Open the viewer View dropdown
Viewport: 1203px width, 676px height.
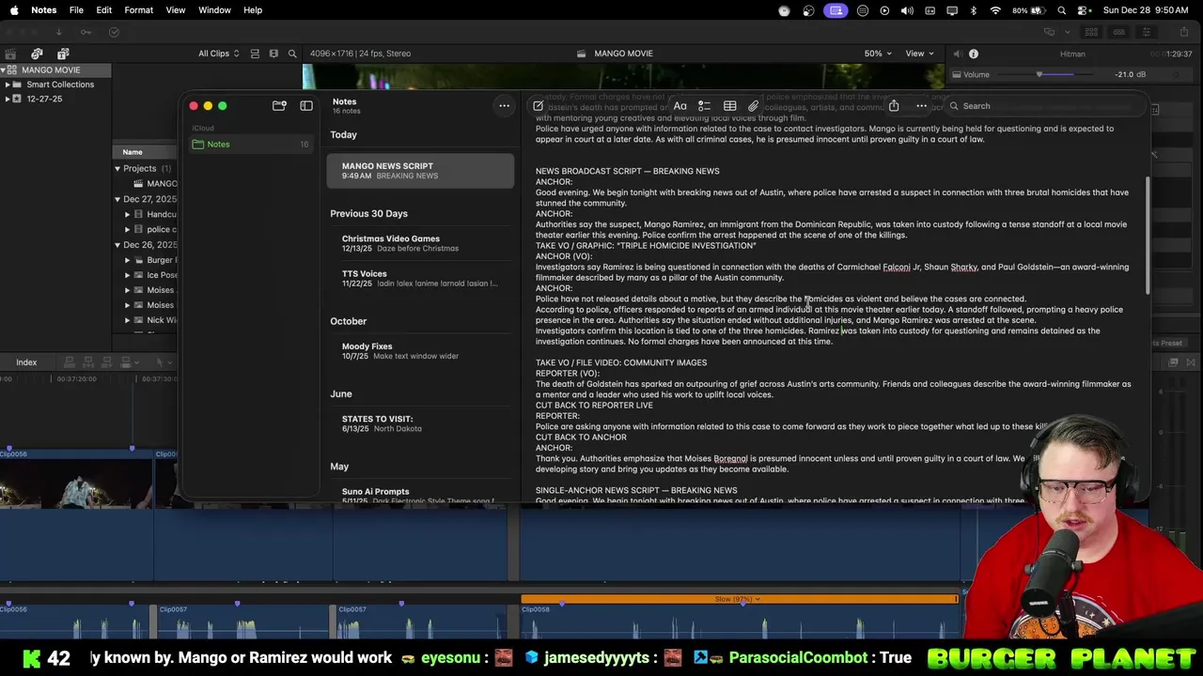tap(919, 54)
